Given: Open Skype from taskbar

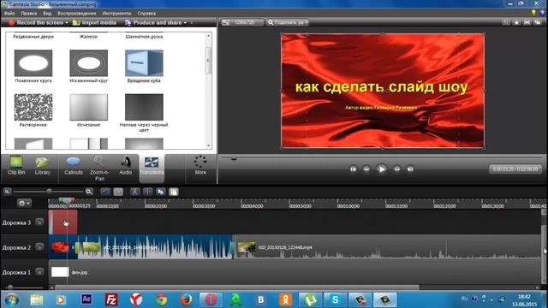Looking at the screenshot, I should 335,299.
